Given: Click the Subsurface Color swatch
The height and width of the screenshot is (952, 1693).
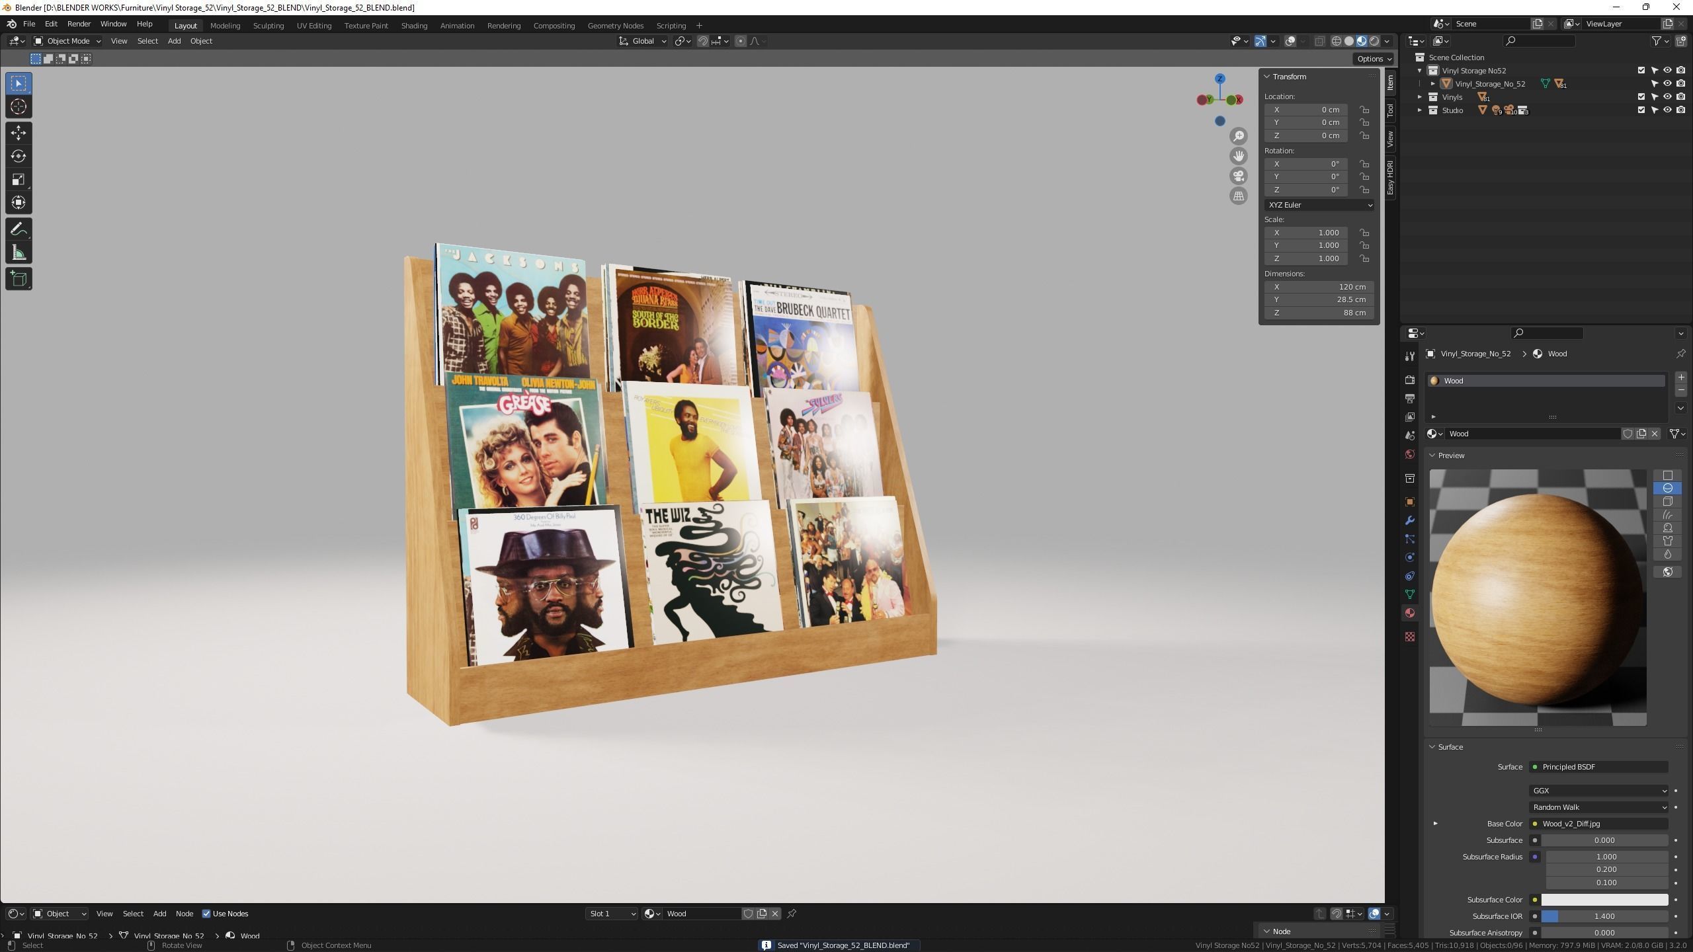Looking at the screenshot, I should pos(1604,900).
